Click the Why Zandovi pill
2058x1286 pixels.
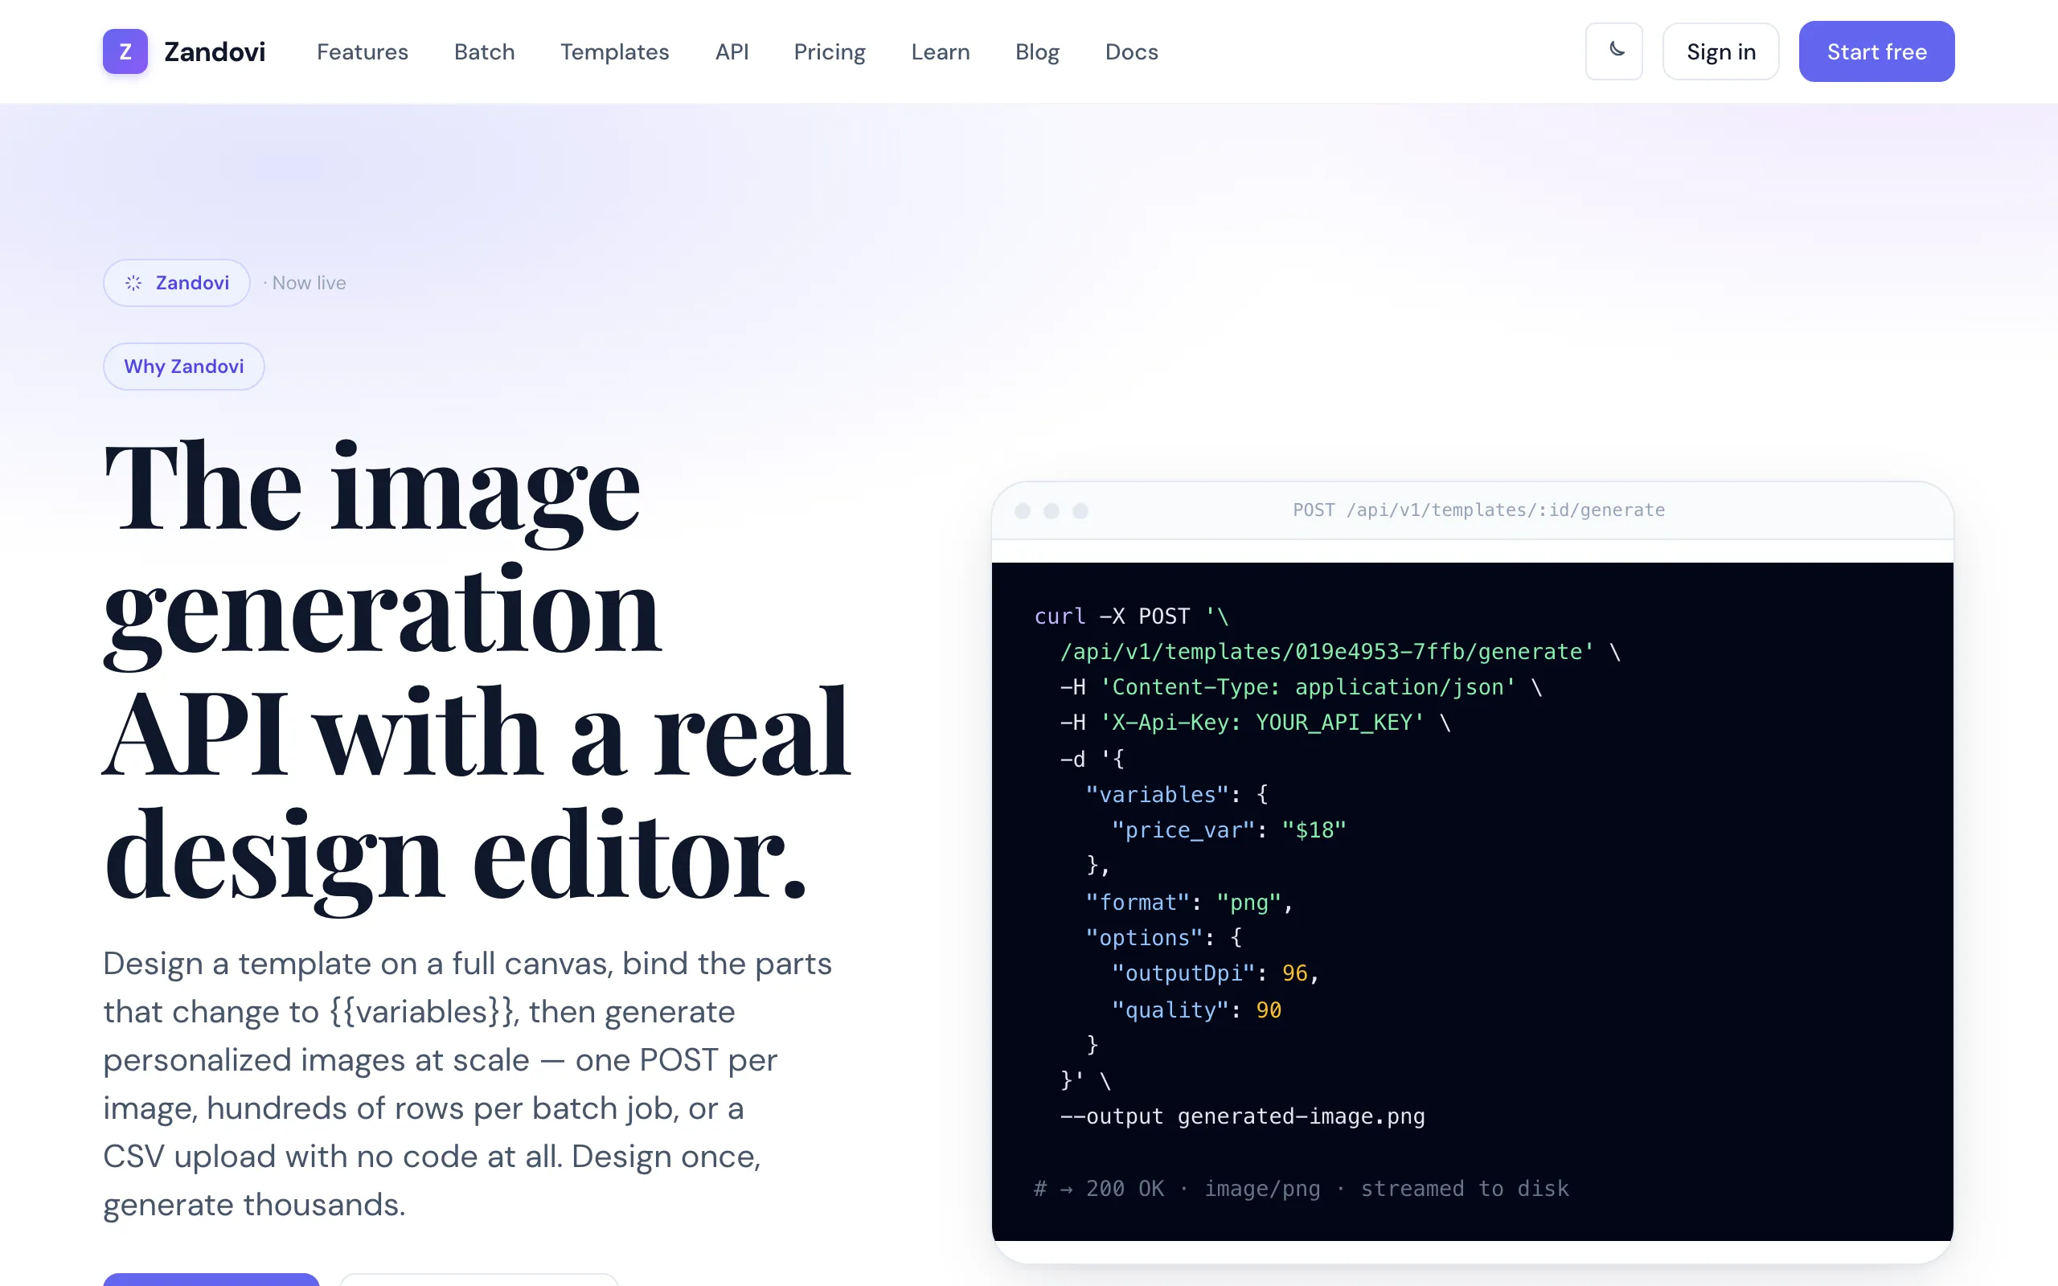tap(183, 367)
